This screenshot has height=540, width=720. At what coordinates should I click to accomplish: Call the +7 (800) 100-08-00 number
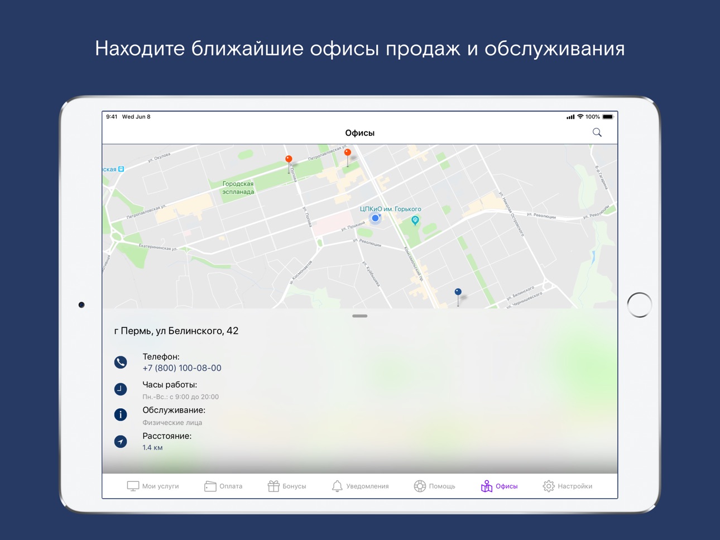click(182, 368)
